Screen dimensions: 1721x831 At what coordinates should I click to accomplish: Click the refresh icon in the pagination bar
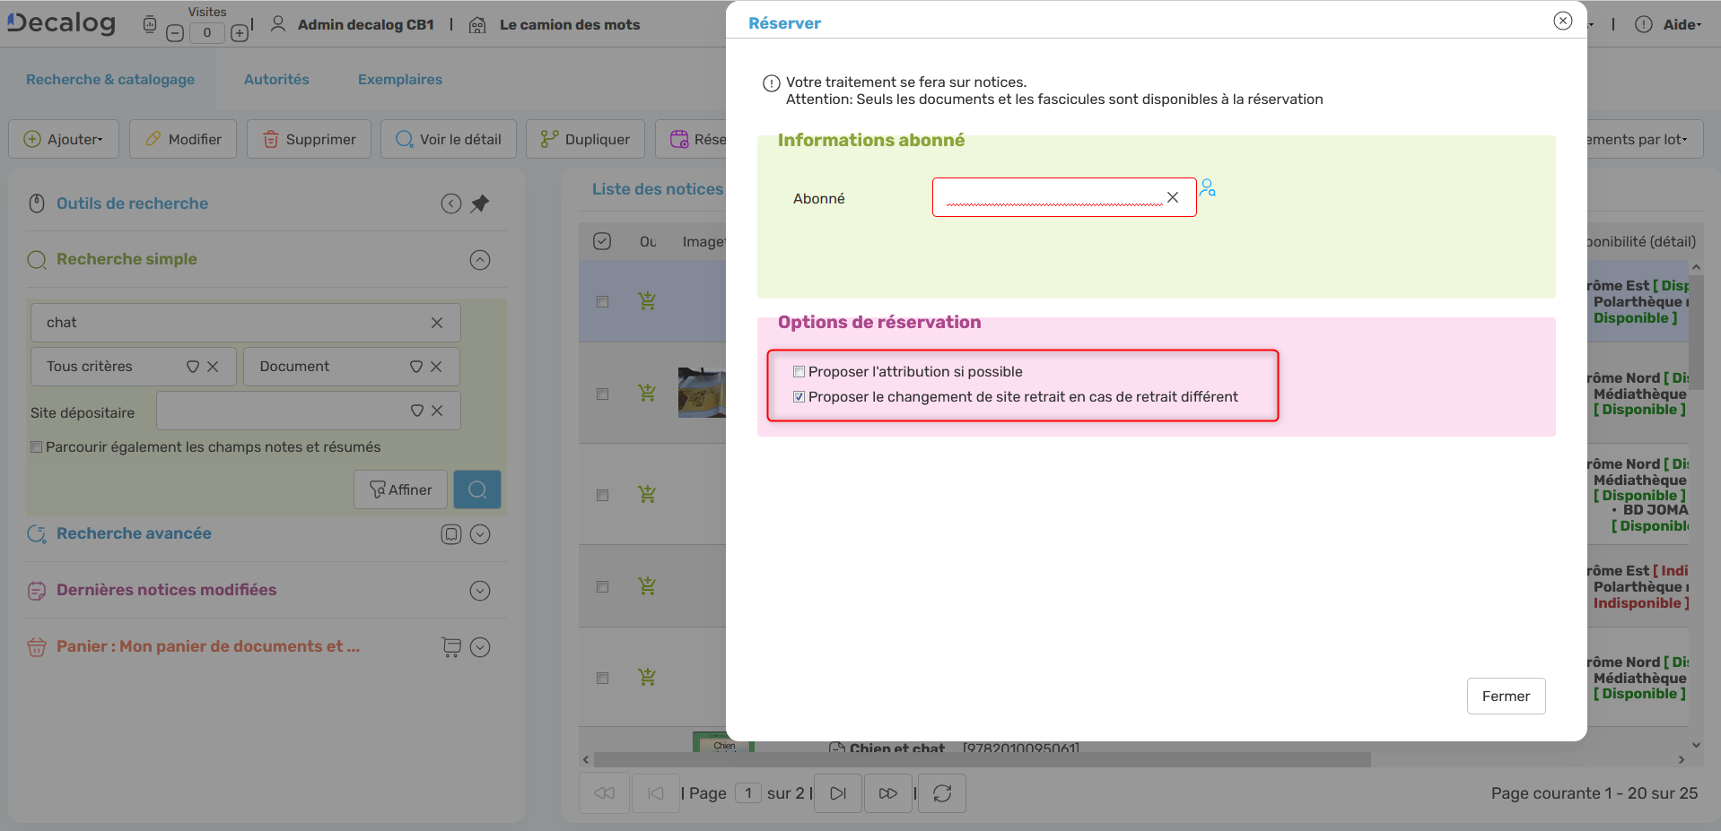(942, 793)
